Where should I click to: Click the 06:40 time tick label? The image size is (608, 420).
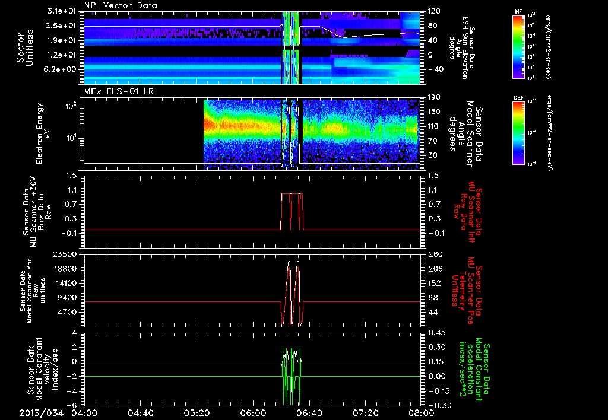[309, 413]
